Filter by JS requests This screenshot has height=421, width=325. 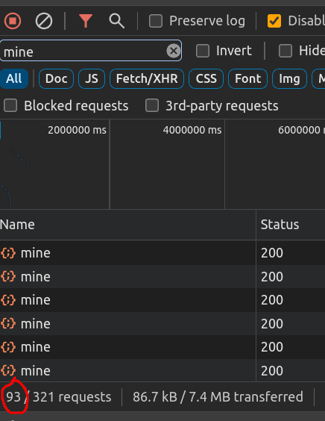(92, 78)
